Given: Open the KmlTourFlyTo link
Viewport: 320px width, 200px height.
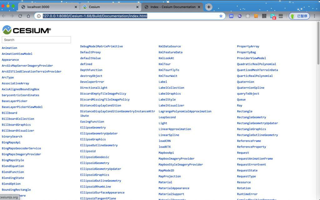Looking at the screenshot, I should coord(169,70).
